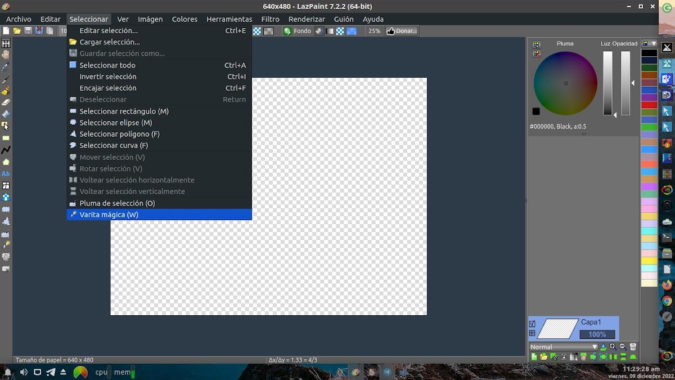Viewport: 675px width, 380px height.
Task: Toggle visibility checkbox for Capa1 layer
Action: 532,324
